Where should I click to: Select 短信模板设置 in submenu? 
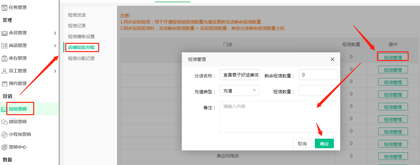pos(81,36)
